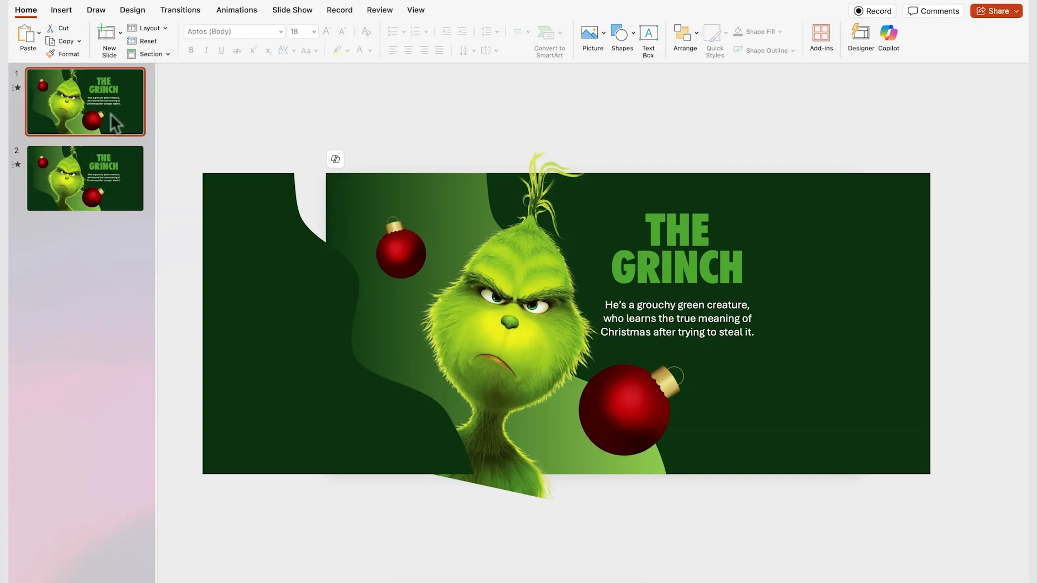Switch to the Home tab

[x=26, y=10]
